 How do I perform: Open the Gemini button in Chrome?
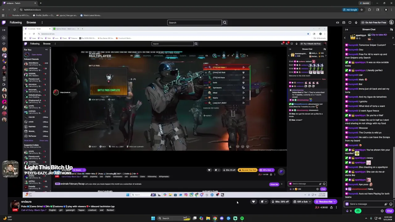[x=364, y=3]
